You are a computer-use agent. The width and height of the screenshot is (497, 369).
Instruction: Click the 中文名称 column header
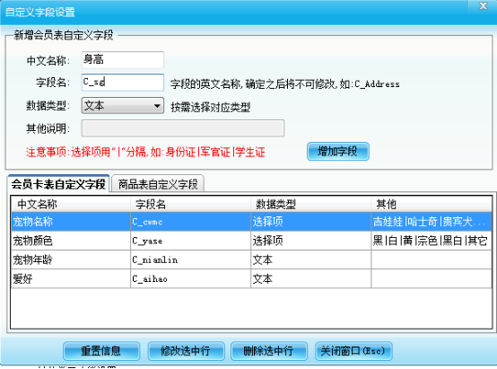[71, 204]
